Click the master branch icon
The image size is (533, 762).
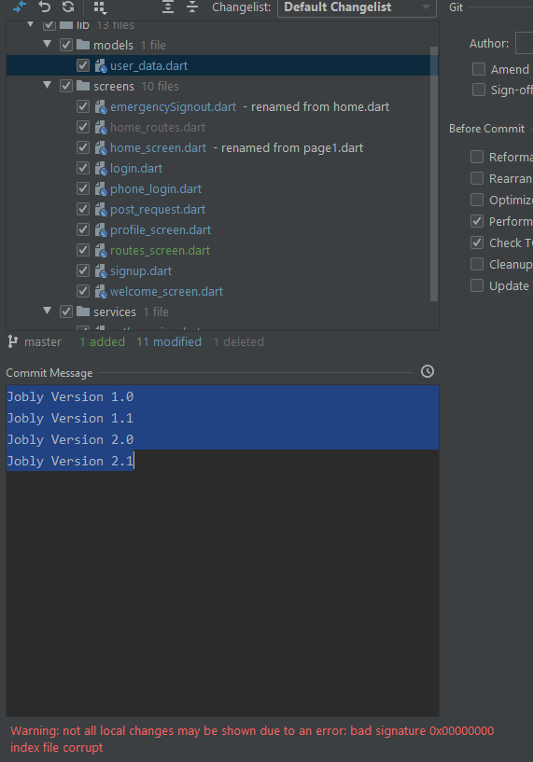click(x=13, y=341)
